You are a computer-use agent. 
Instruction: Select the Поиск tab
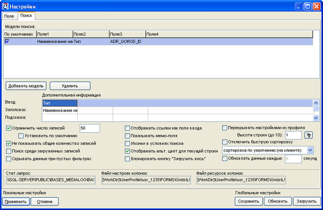coord(26,16)
